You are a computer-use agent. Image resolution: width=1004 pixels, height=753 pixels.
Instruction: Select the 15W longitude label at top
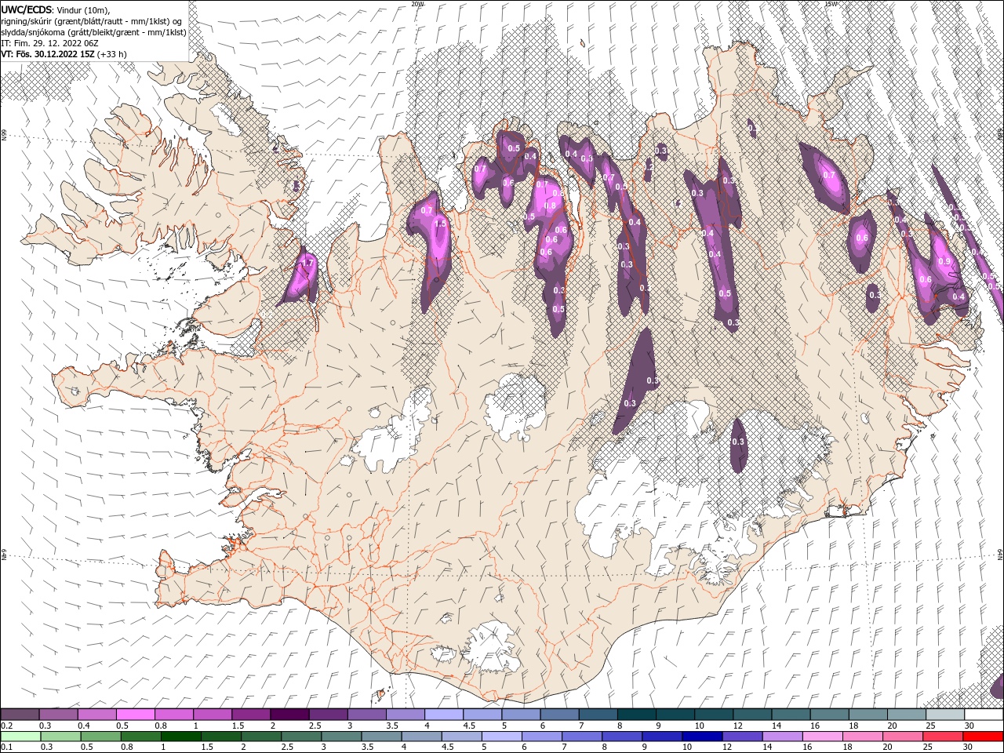(832, 4)
